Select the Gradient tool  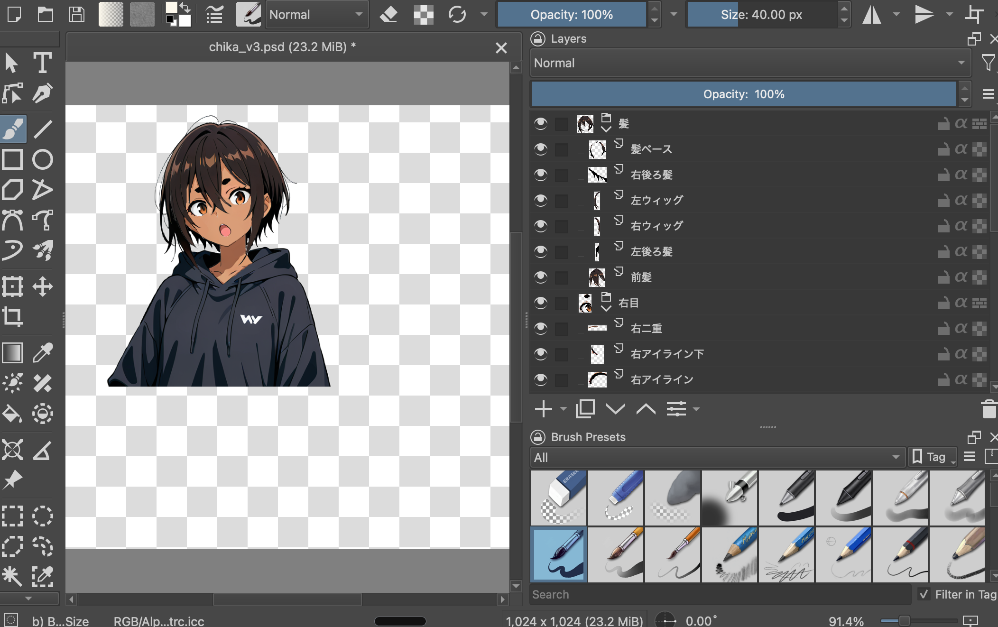tap(12, 352)
